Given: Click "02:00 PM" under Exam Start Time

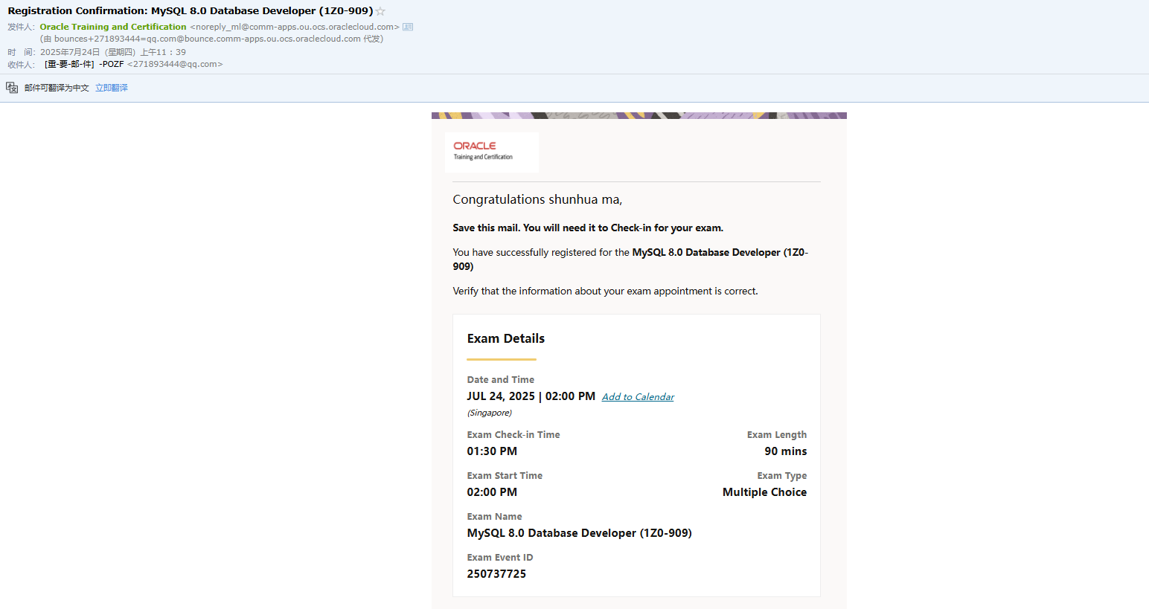Looking at the screenshot, I should [x=492, y=492].
